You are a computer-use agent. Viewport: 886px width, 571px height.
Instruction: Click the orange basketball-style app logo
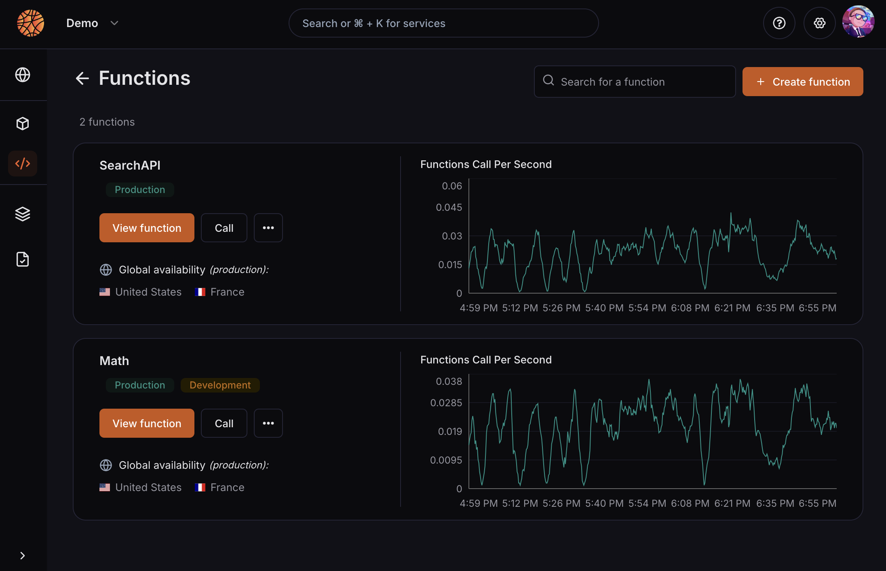[x=31, y=23]
